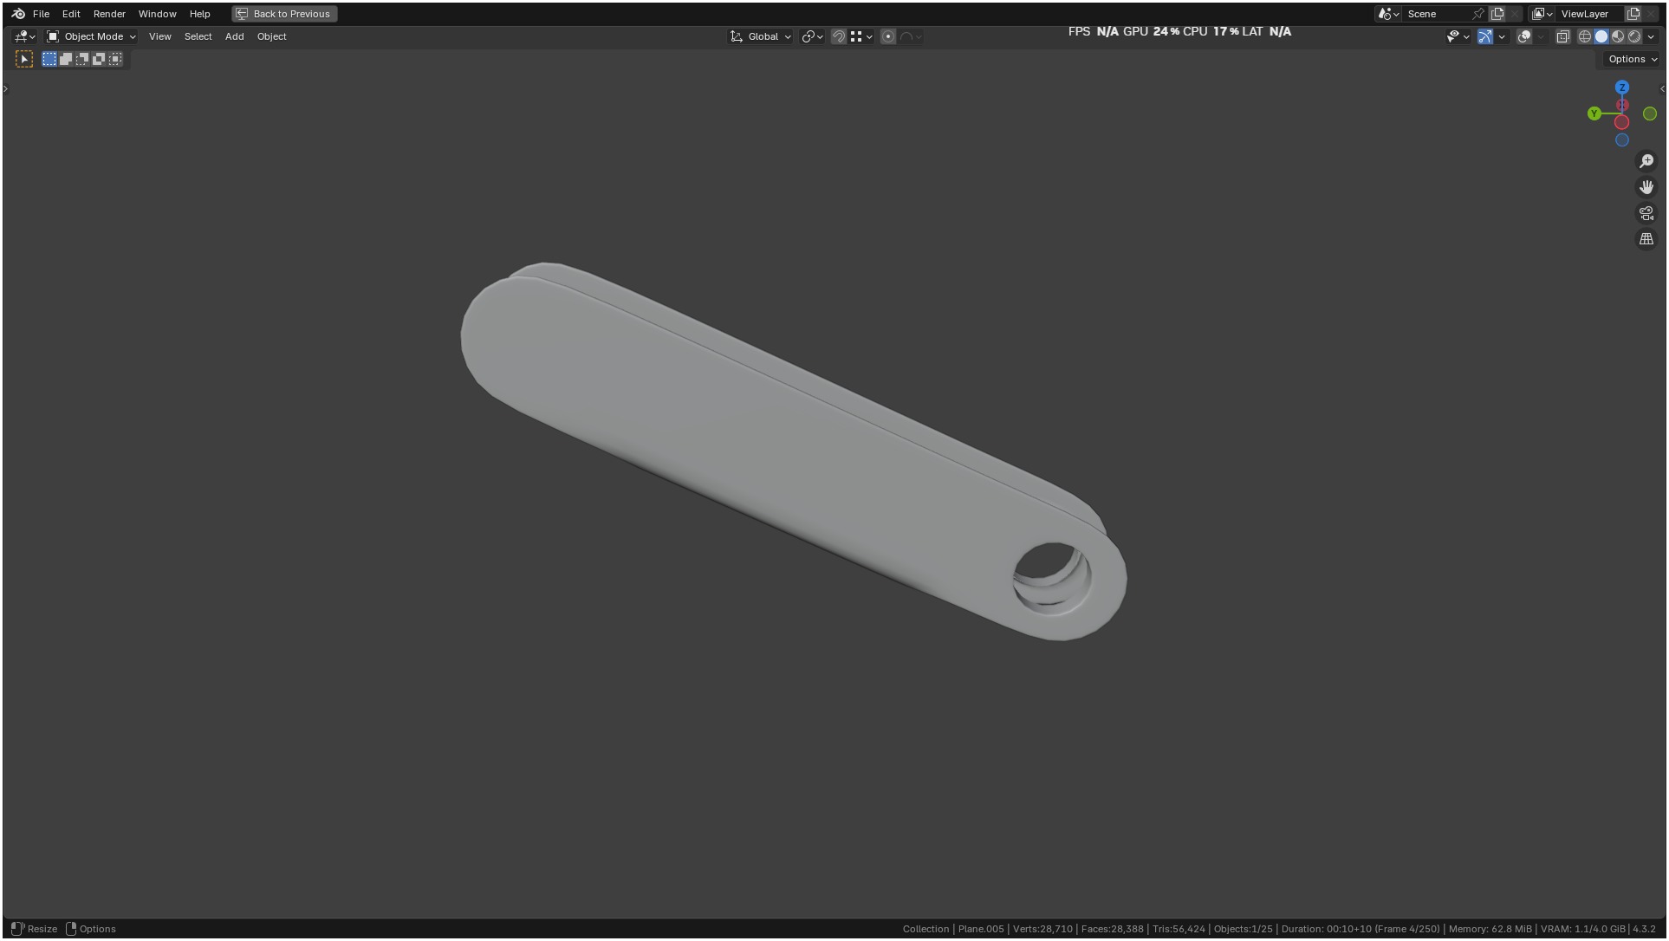Open the viewport Add menu
1669x941 pixels.
[234, 36]
